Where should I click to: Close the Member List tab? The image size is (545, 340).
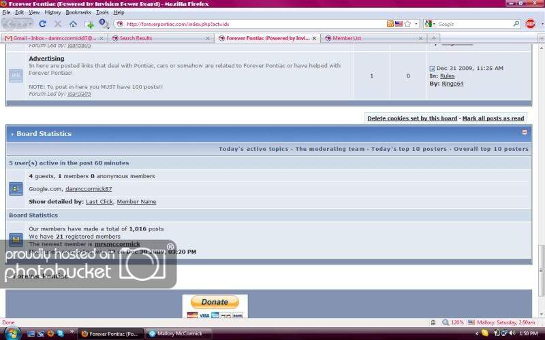pos(420,39)
